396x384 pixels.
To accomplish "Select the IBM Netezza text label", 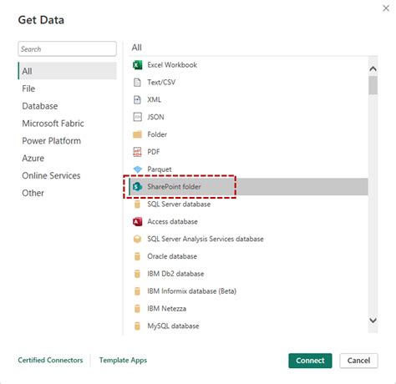I will point(166,309).
